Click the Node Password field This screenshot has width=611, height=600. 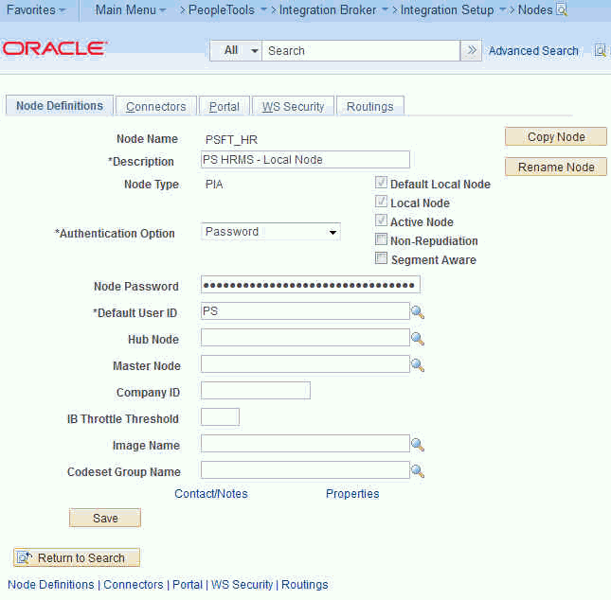(x=310, y=285)
